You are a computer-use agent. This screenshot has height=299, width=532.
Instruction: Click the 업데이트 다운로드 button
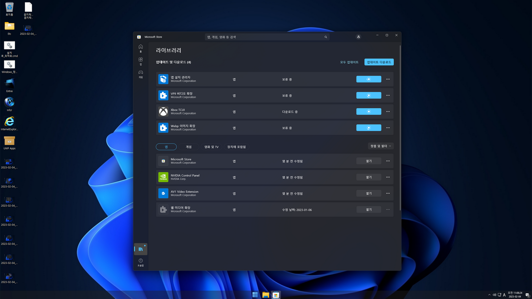379,62
